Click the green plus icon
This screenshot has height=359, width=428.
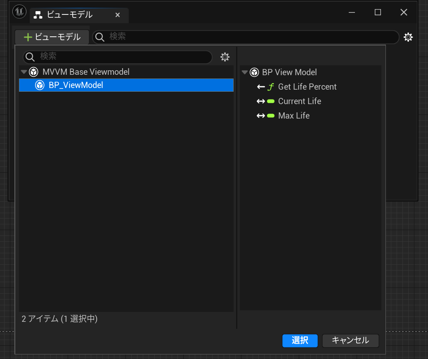pos(28,37)
